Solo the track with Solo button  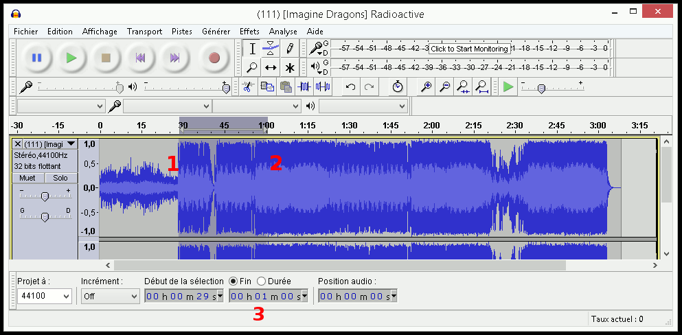(x=60, y=178)
